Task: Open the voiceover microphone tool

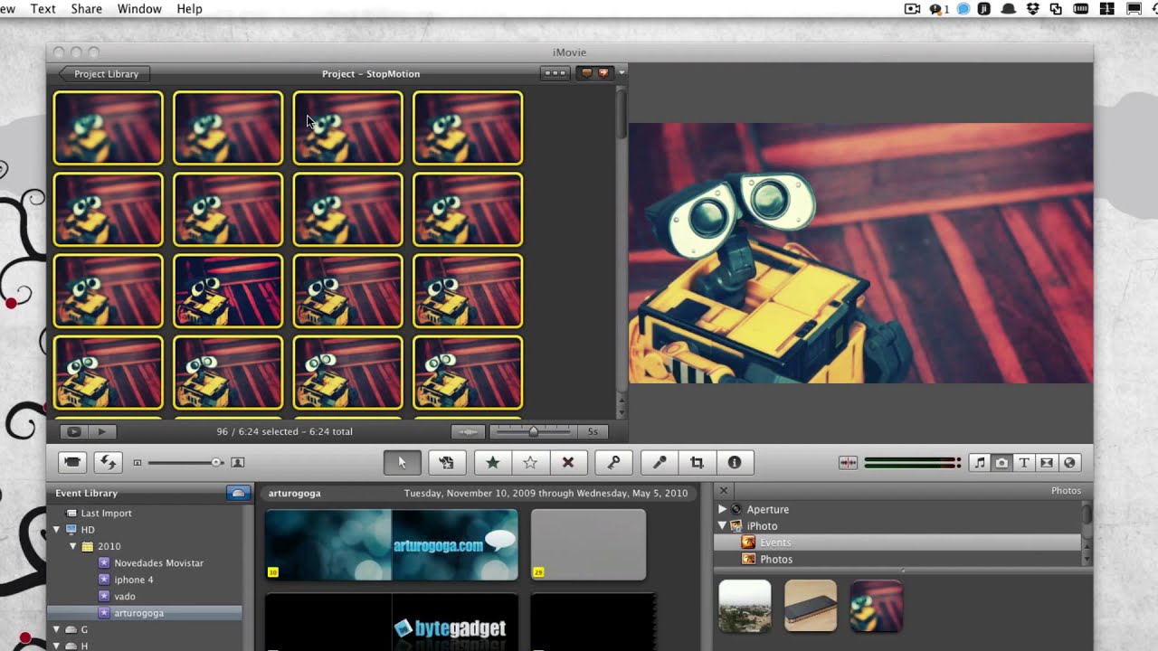Action: pyautogui.click(x=660, y=462)
